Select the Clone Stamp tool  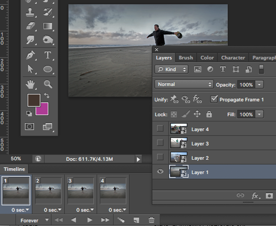[30, 13]
